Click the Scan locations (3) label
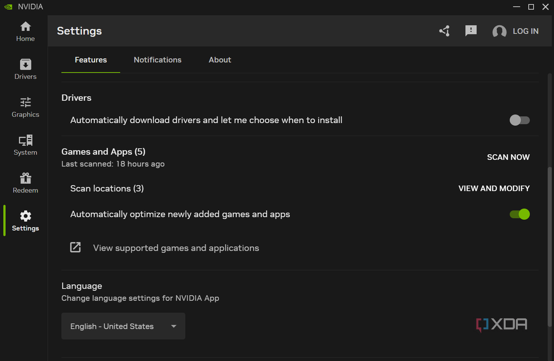The image size is (554, 361). tap(107, 189)
